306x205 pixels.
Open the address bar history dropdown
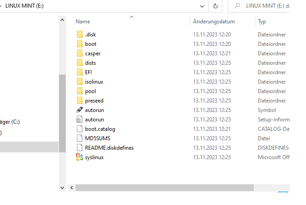202,6
